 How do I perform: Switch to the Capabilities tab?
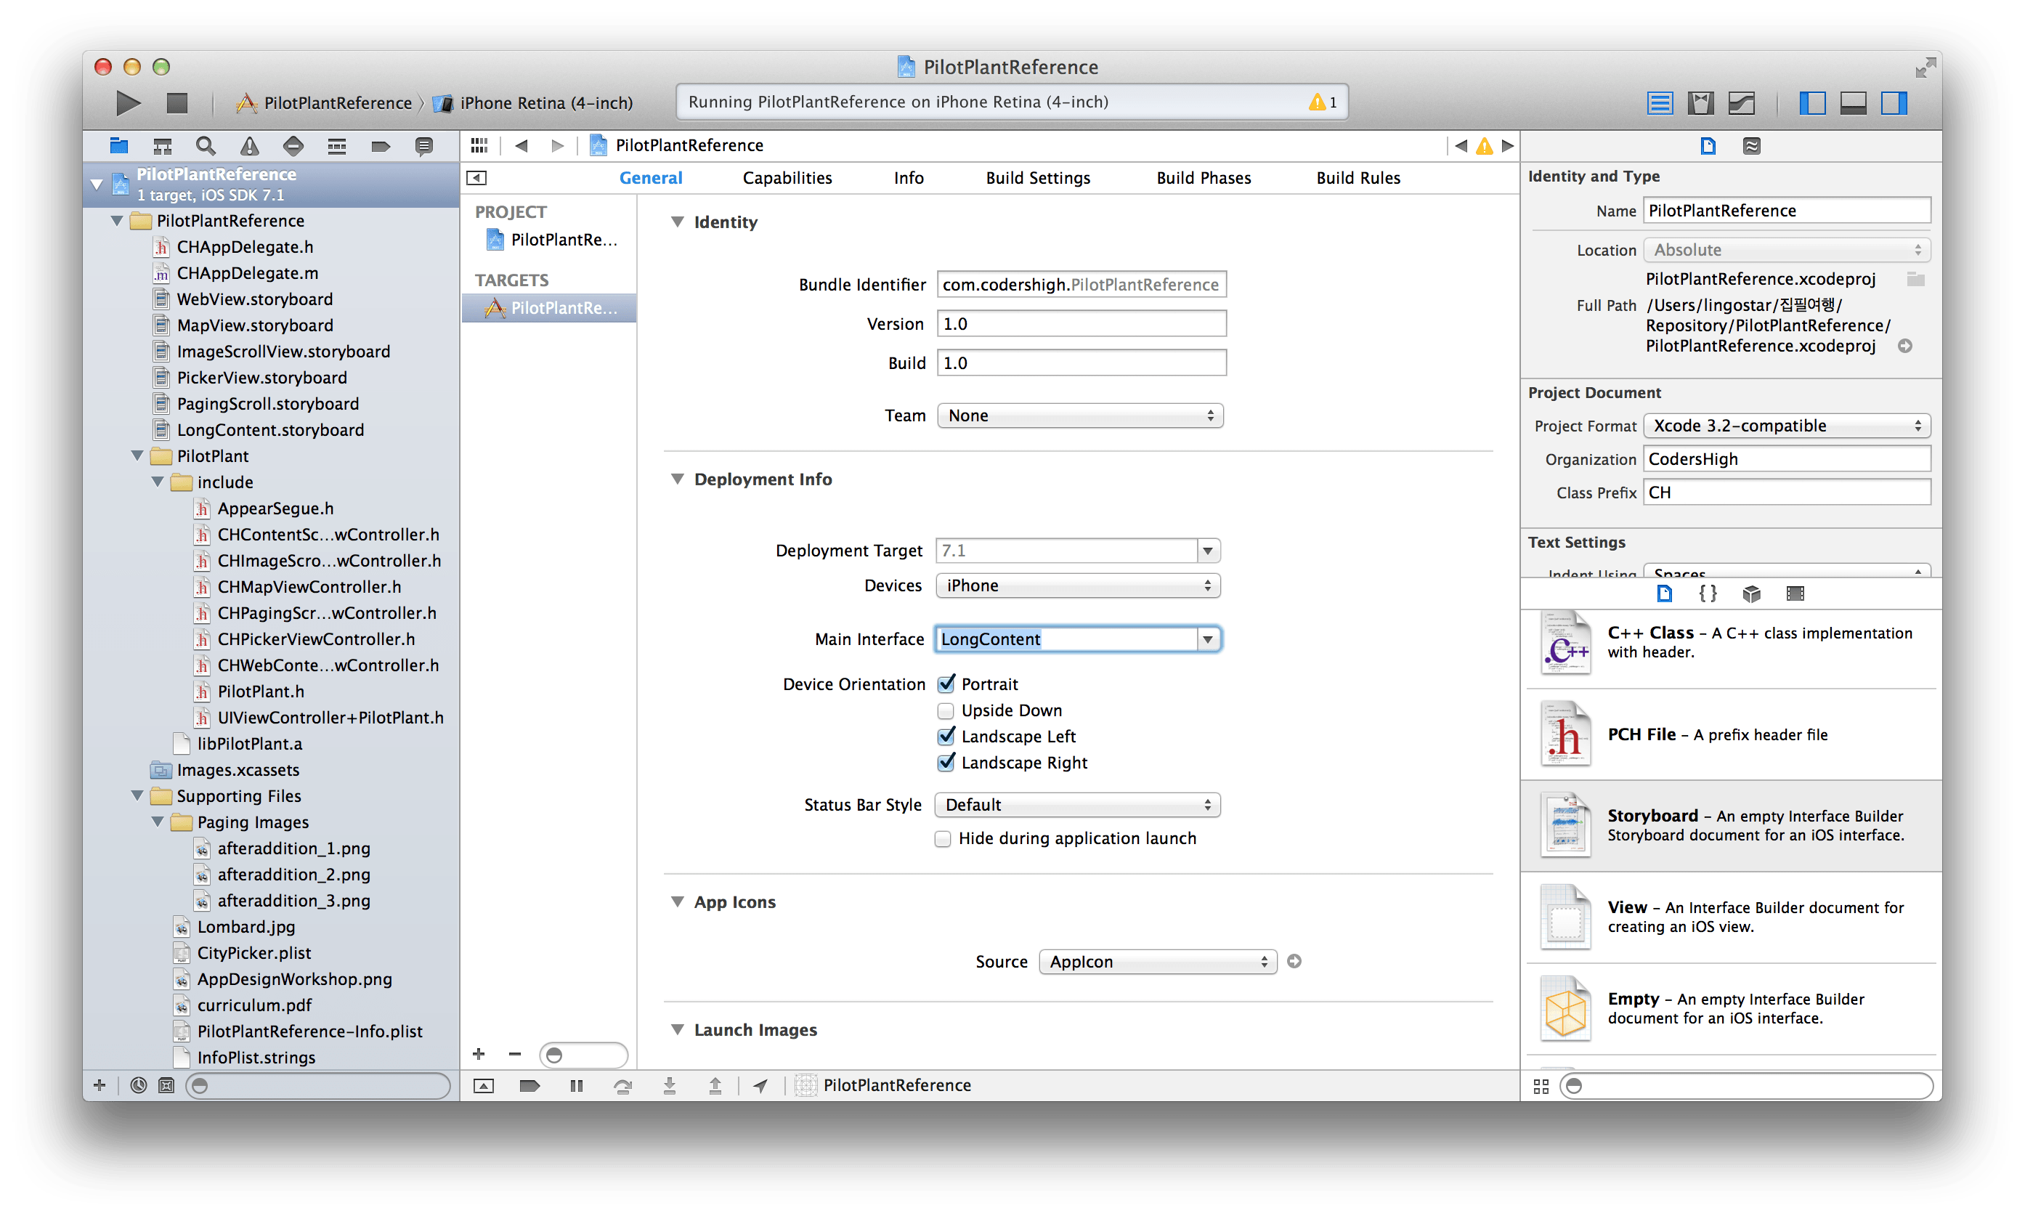tap(787, 178)
